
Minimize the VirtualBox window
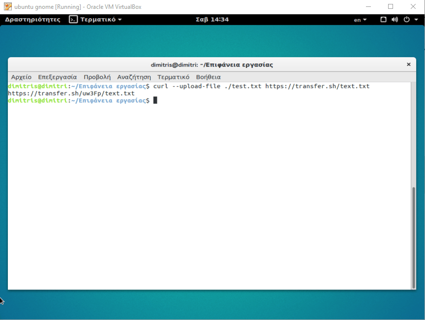point(369,7)
